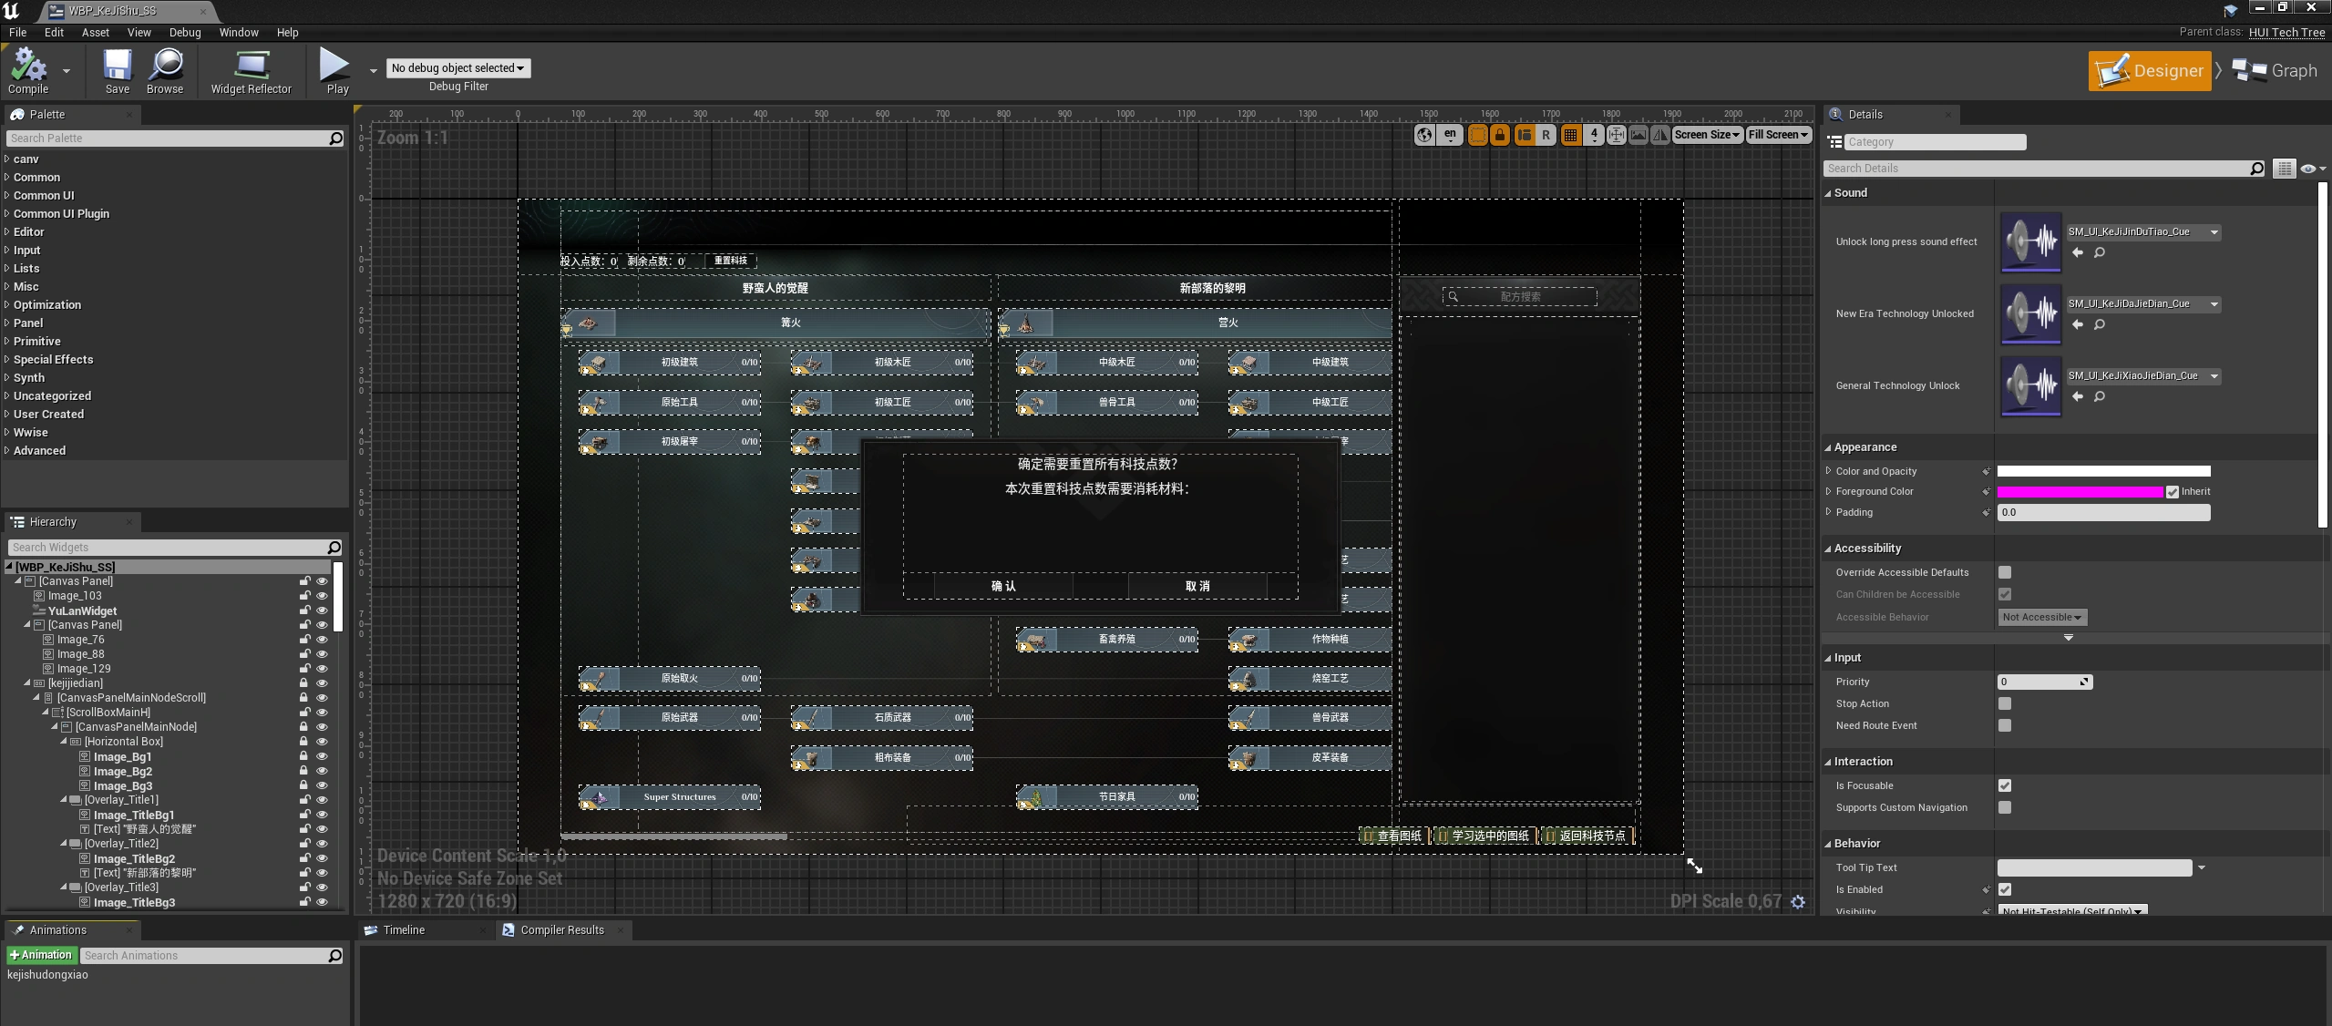Image resolution: width=2332 pixels, height=1026 pixels.
Task: Open the Asset menu
Action: pyautogui.click(x=95, y=32)
